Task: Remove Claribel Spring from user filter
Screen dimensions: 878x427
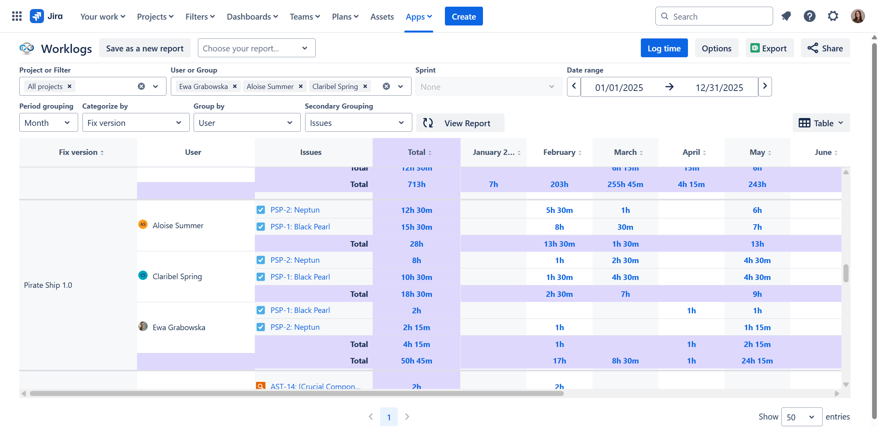Action: coord(365,86)
